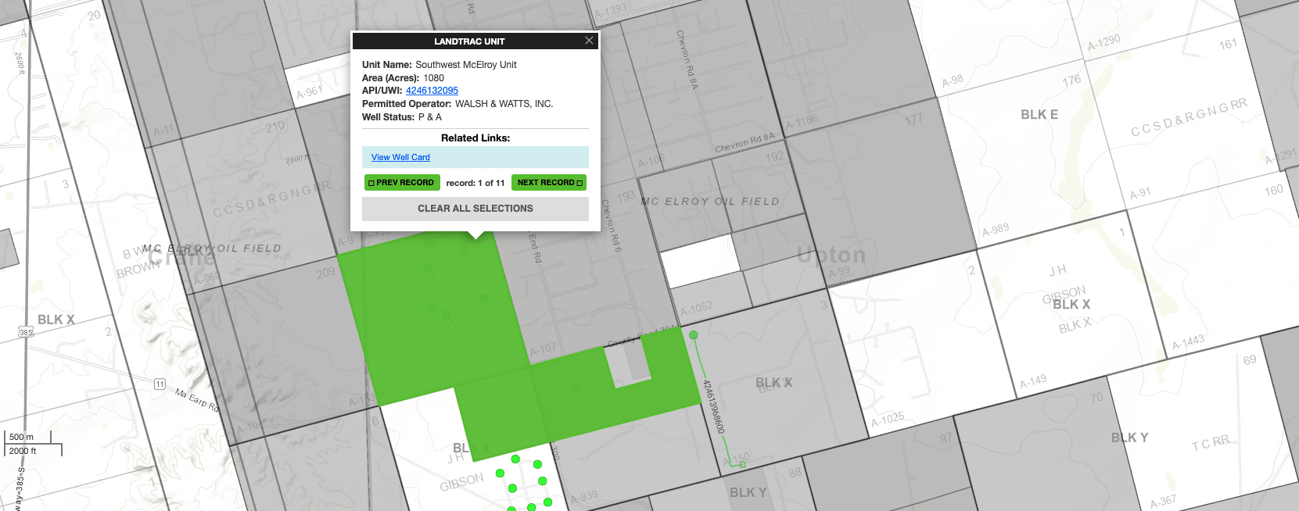Close the LANDTRAC UNIT popup

[x=589, y=41]
